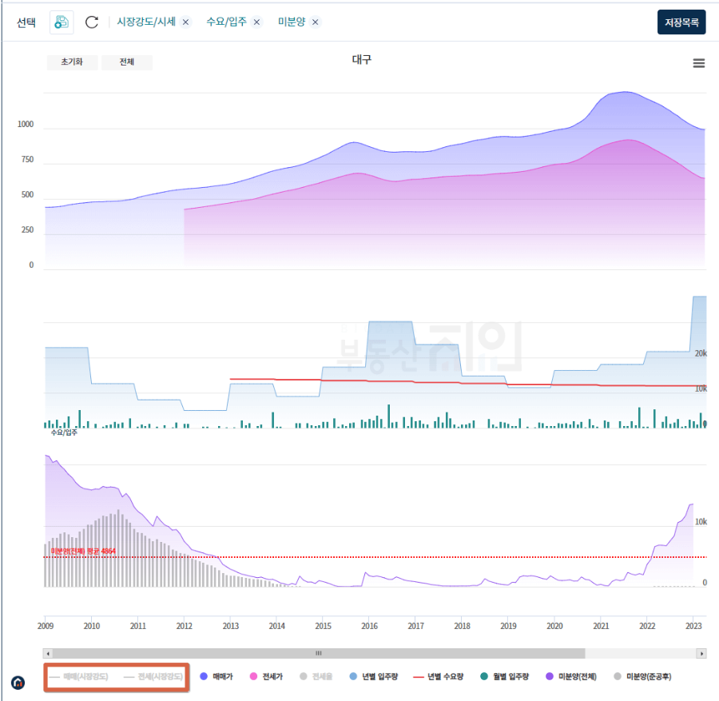Click the 시장강도/시세 tag label

(x=146, y=22)
